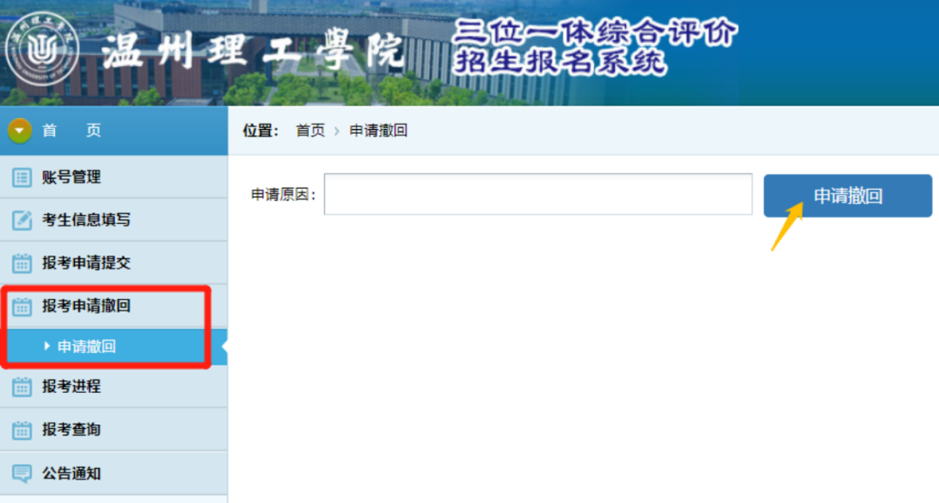Select the 申请撤回 sub-item in sidebar
The image size is (939, 503).
pyautogui.click(x=87, y=347)
